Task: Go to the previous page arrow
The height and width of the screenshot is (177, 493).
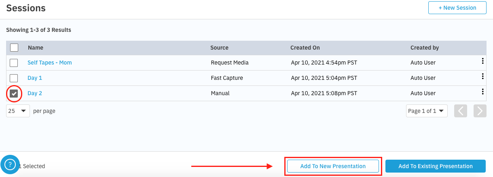Action: point(461,111)
